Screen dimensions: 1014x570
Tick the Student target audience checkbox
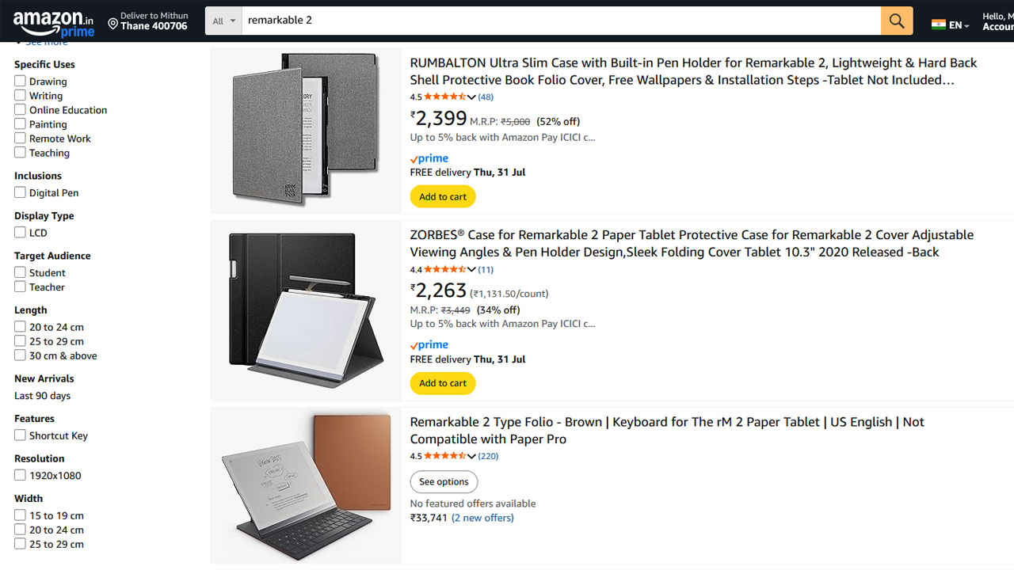pos(20,272)
